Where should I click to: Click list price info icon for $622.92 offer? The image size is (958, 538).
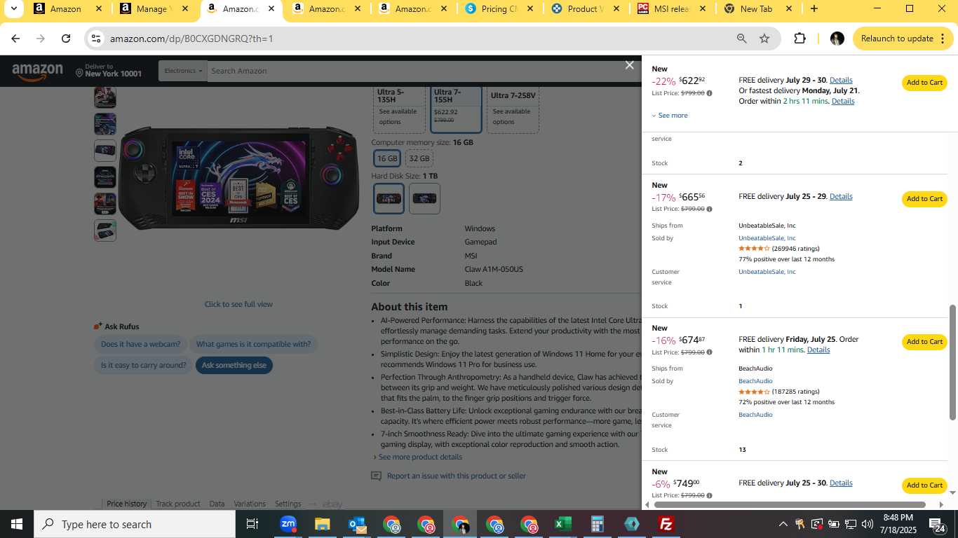point(709,93)
